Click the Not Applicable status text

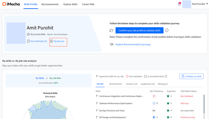tap(187, 111)
